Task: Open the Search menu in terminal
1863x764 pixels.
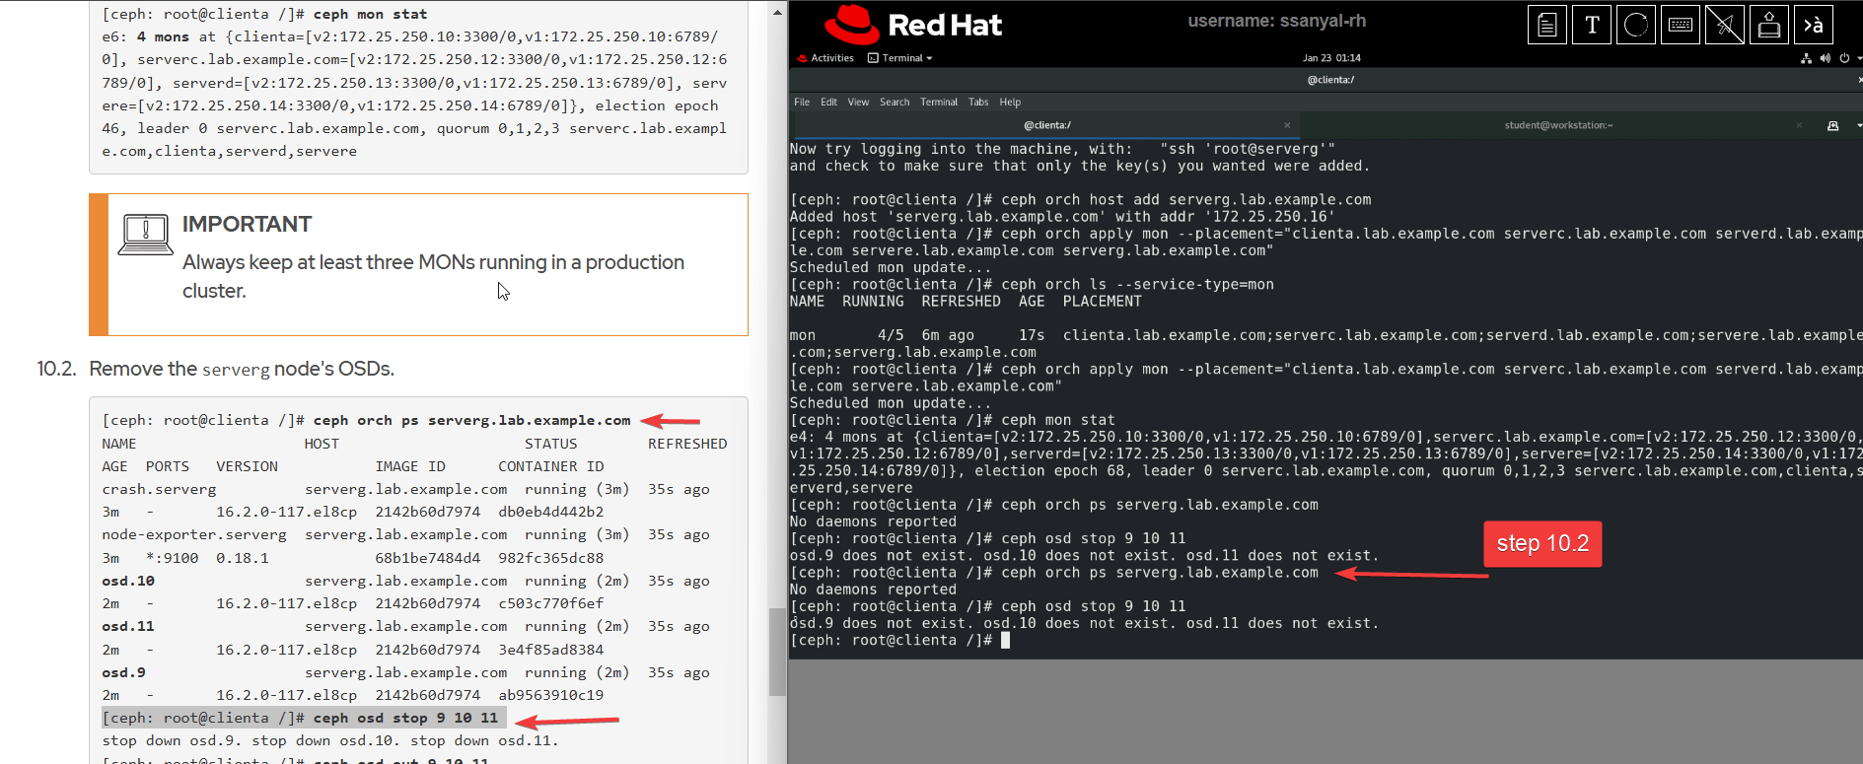Action: pos(895,102)
